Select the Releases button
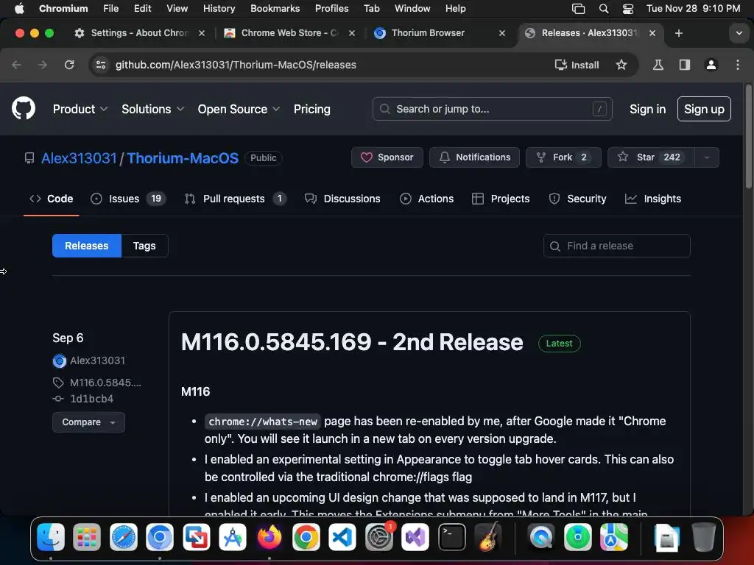The image size is (754, 565). (87, 246)
